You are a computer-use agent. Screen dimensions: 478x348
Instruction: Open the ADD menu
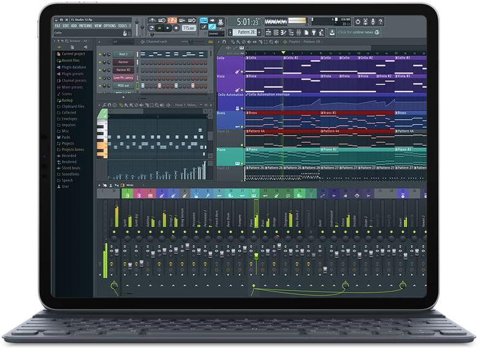click(74, 26)
